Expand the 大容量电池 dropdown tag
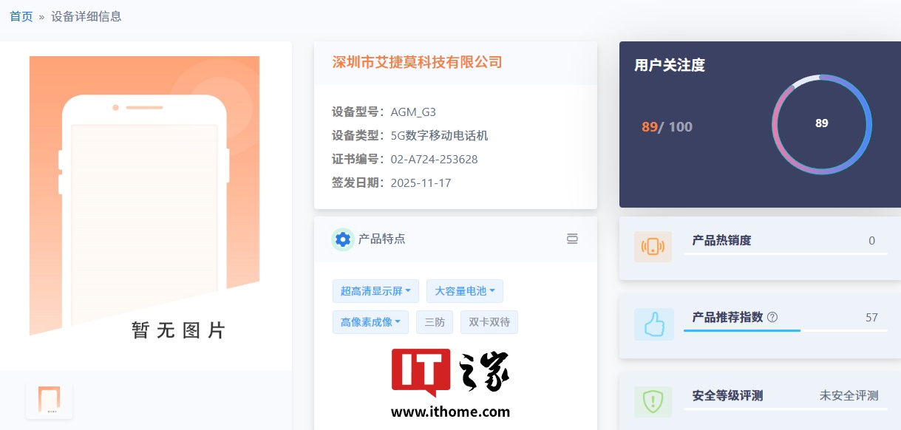901x430 pixels. 465,291
